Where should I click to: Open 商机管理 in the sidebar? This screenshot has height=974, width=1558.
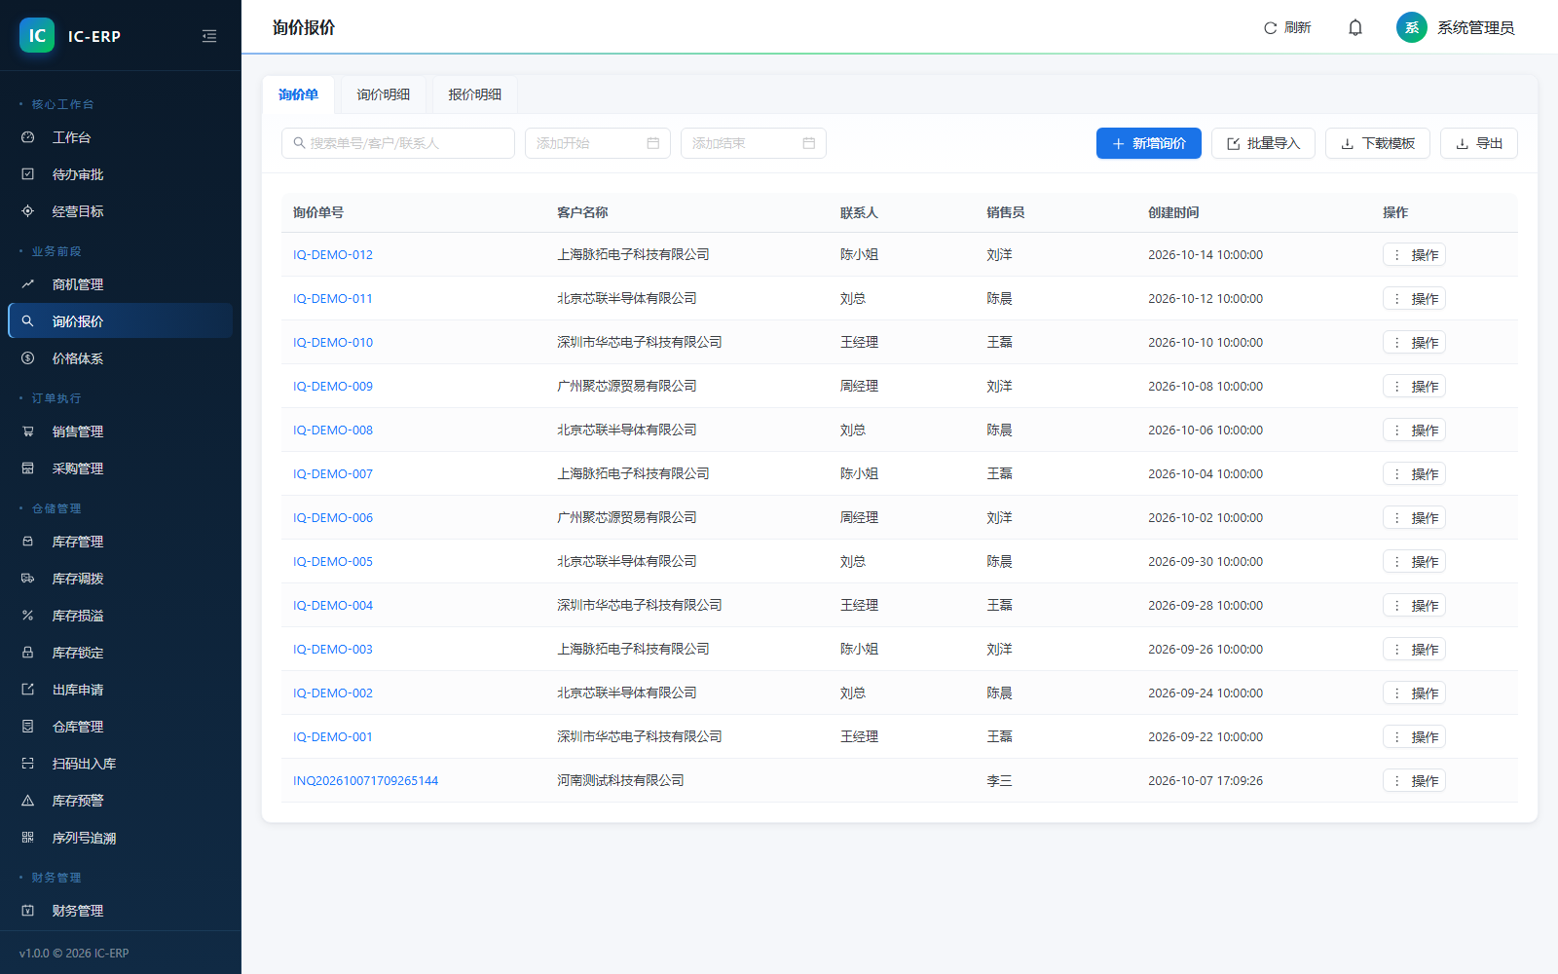[121, 284]
